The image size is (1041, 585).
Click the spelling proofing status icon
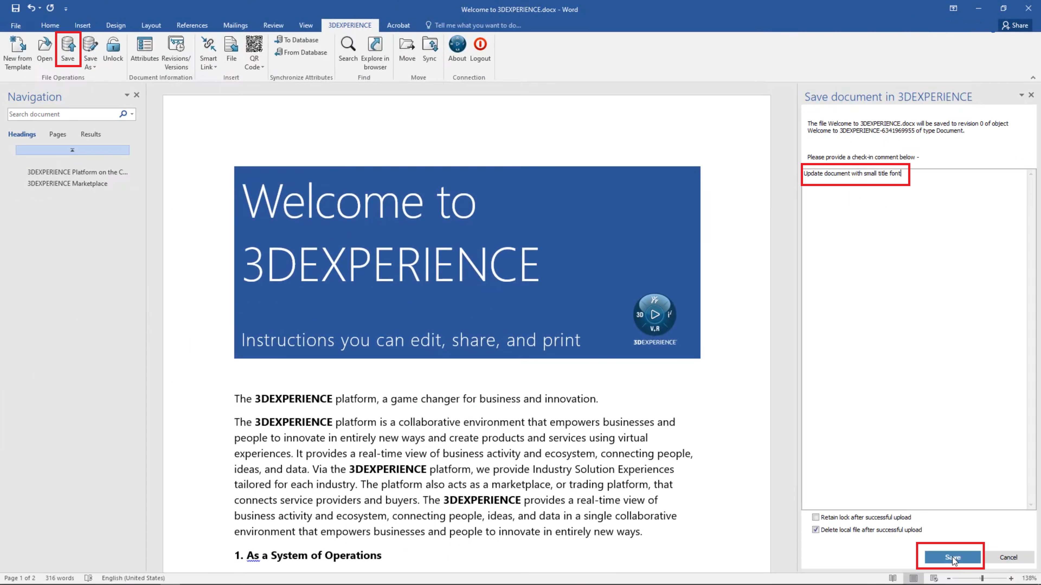point(88,578)
